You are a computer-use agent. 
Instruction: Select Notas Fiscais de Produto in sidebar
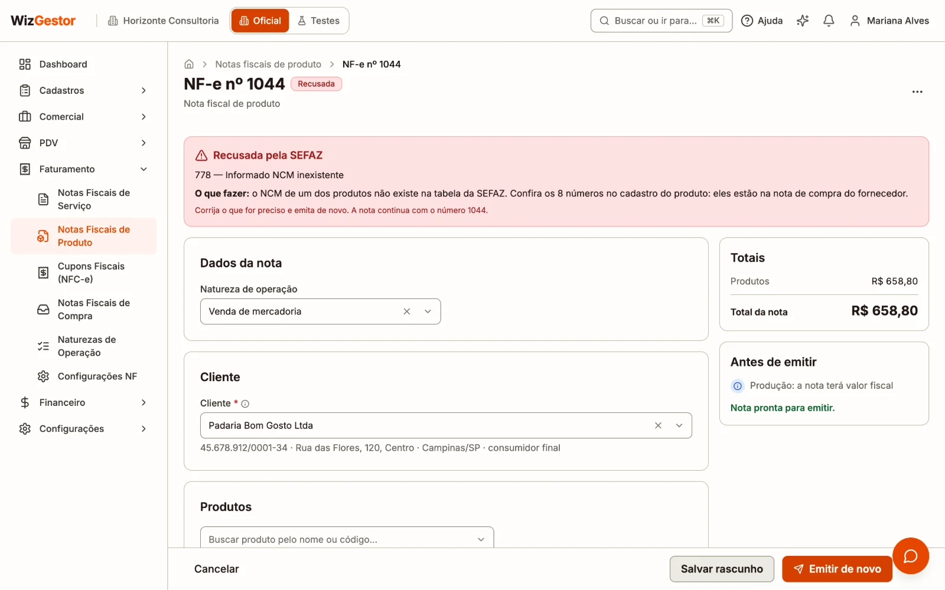coord(83,236)
